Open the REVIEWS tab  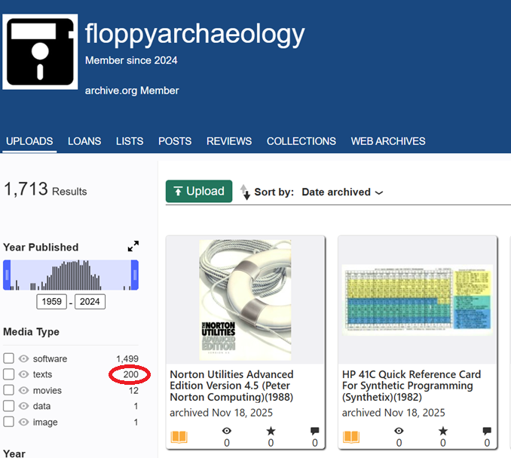[x=229, y=141]
